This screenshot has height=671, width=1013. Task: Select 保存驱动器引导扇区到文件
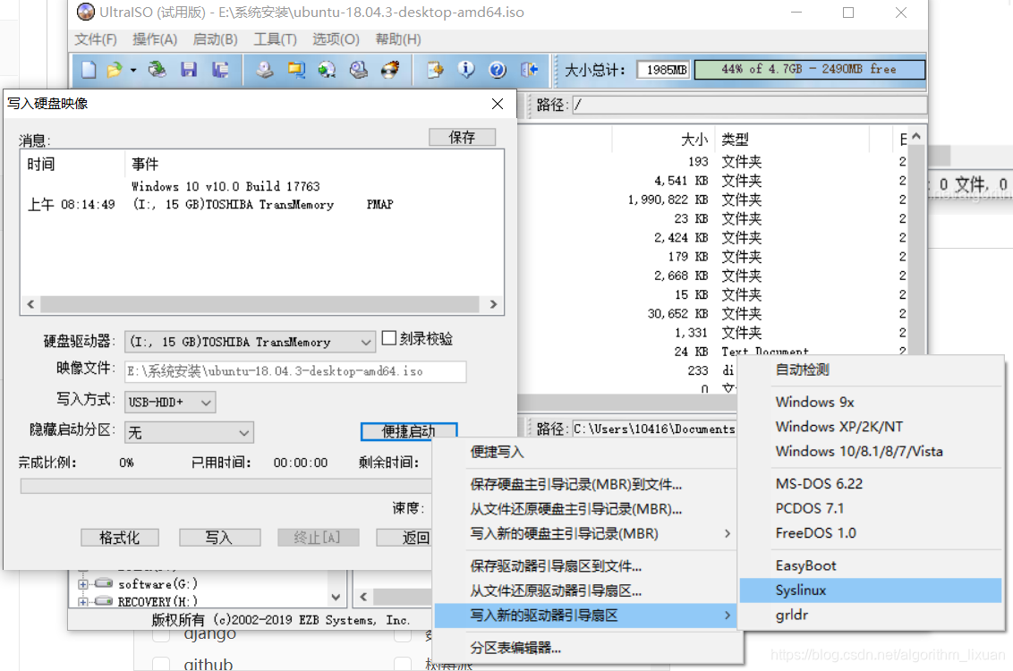pyautogui.click(x=585, y=565)
